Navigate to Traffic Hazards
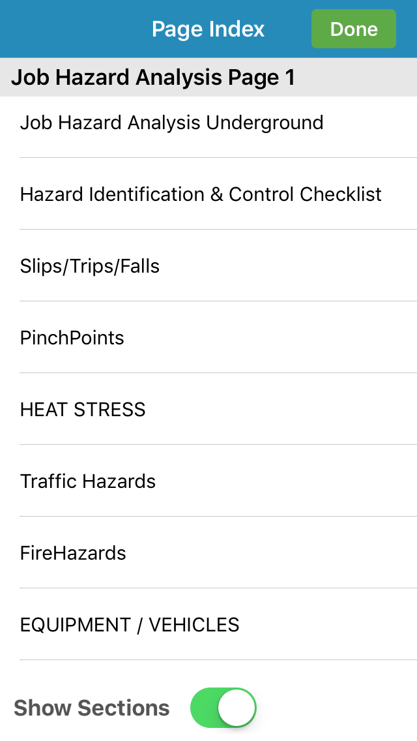 click(208, 481)
